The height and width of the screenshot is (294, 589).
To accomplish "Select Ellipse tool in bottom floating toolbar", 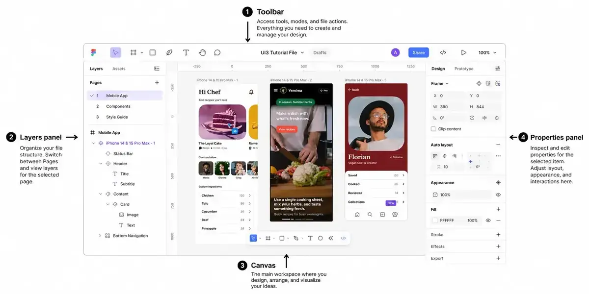I will (320, 238).
